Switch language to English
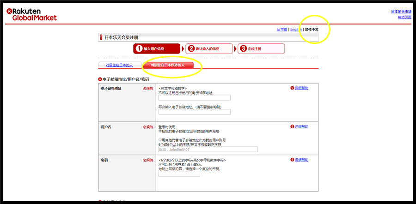Image resolution: width=416 pixels, height=204 pixels. (x=296, y=30)
